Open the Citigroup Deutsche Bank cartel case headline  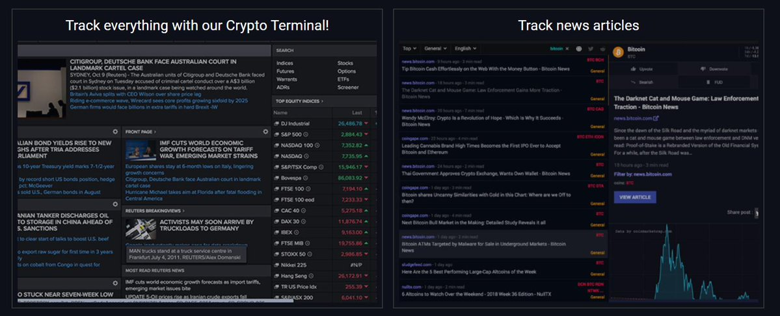point(154,64)
